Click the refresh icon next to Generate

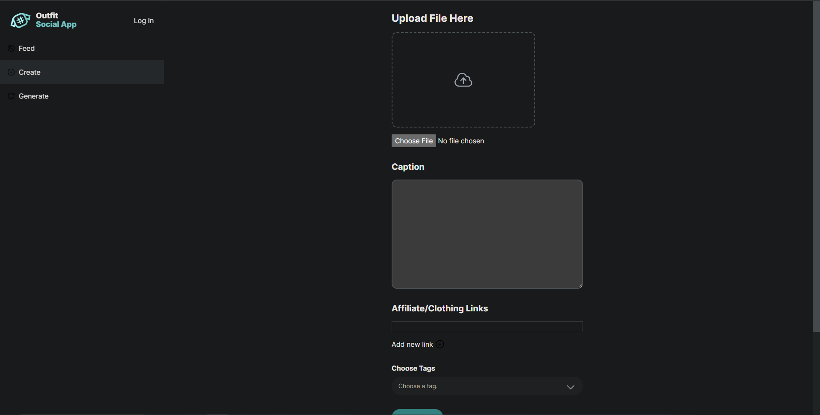pos(11,96)
